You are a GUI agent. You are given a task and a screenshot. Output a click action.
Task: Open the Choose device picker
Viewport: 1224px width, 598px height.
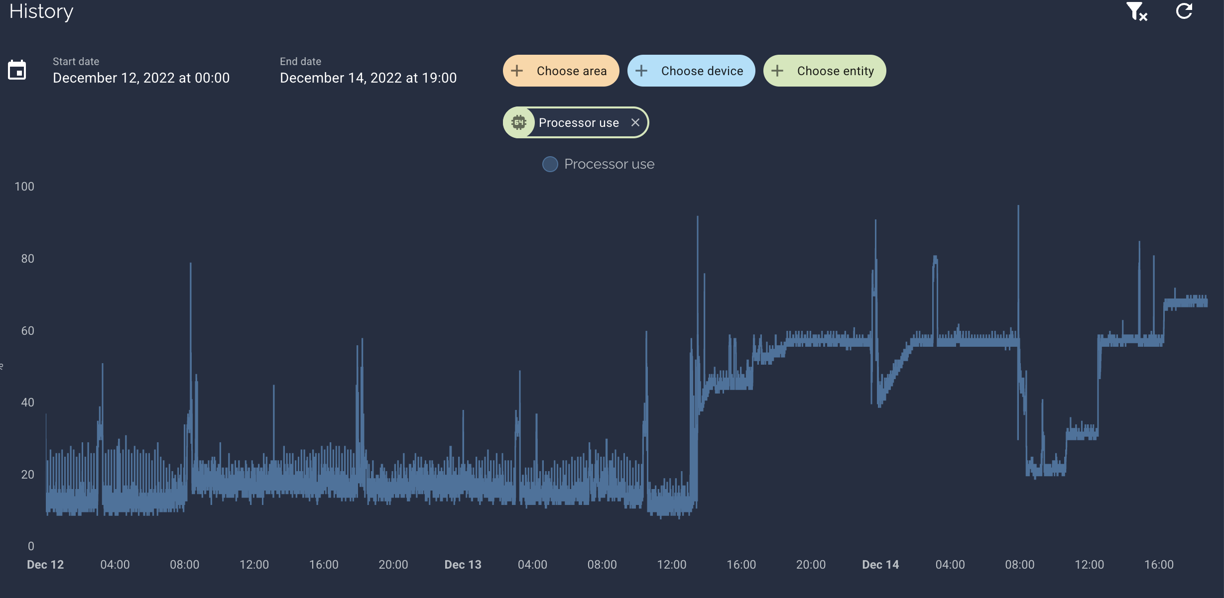coord(691,71)
